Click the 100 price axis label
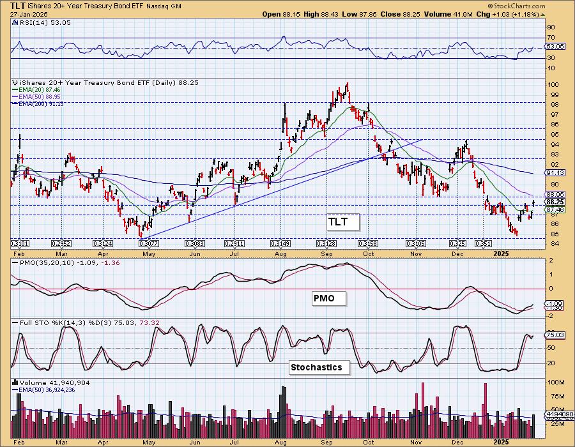Image resolution: width=575 pixels, height=447 pixels. [x=553, y=85]
